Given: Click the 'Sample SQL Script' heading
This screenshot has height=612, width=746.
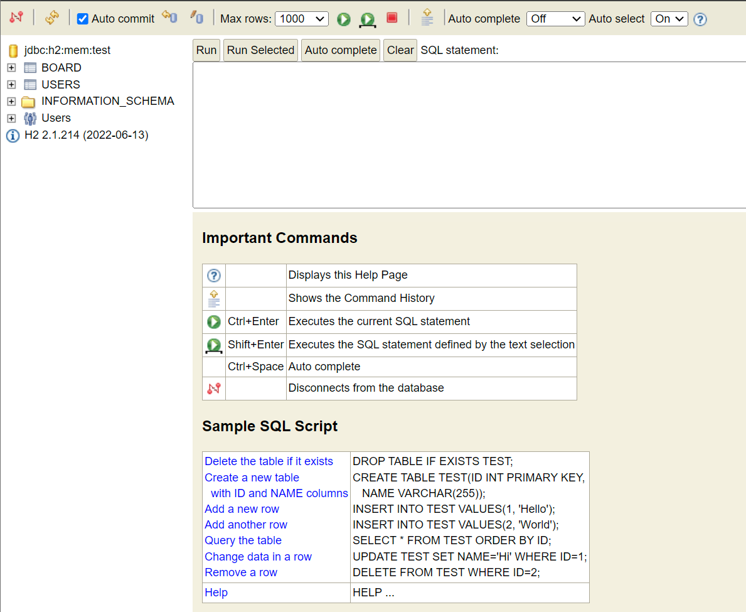Looking at the screenshot, I should click(270, 426).
